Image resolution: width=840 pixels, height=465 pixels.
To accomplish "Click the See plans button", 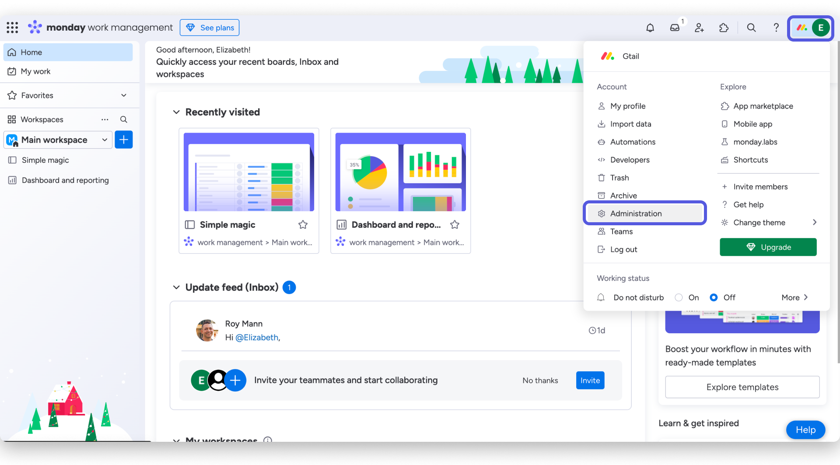I will (210, 28).
